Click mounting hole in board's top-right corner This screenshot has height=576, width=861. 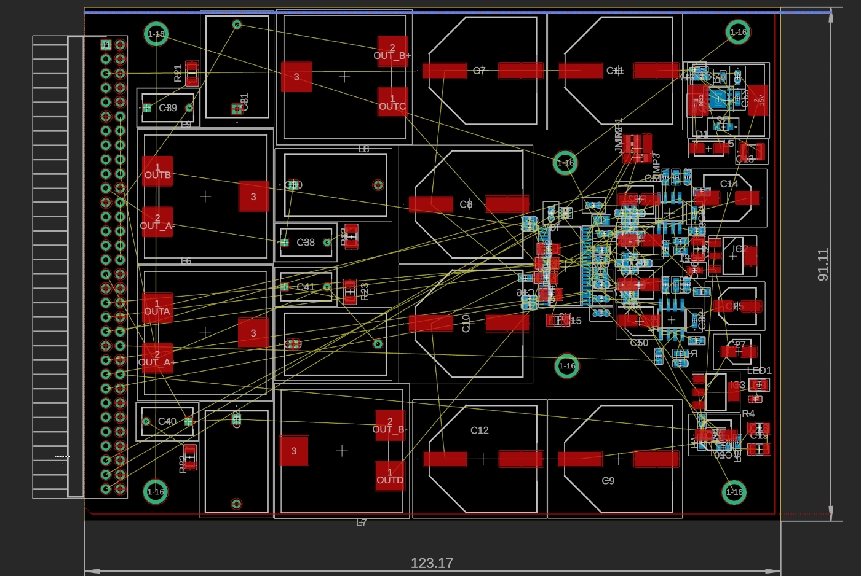point(738,32)
